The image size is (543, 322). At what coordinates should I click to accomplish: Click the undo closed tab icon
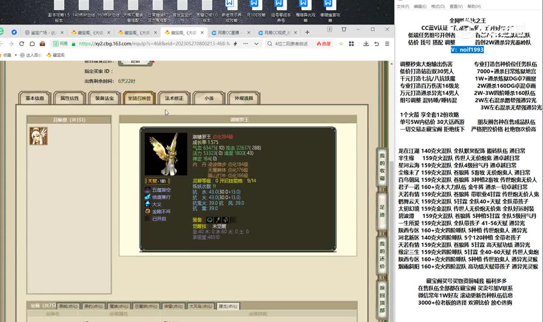[x=377, y=43]
